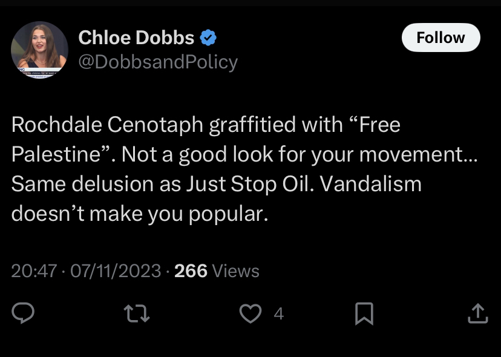
Task: Open the share upload arrow icon
Action: point(477,313)
